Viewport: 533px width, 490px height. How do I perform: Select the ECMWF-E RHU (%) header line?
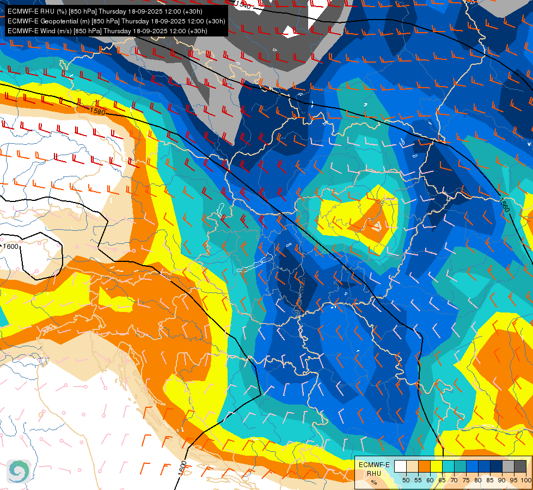[105, 11]
